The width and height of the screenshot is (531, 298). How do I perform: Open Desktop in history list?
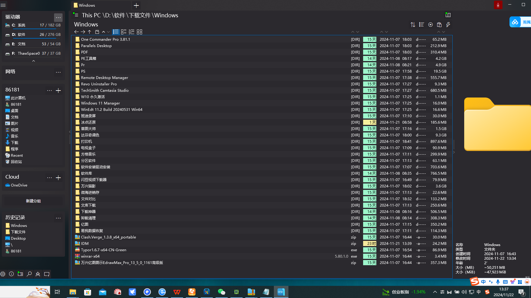15,238
